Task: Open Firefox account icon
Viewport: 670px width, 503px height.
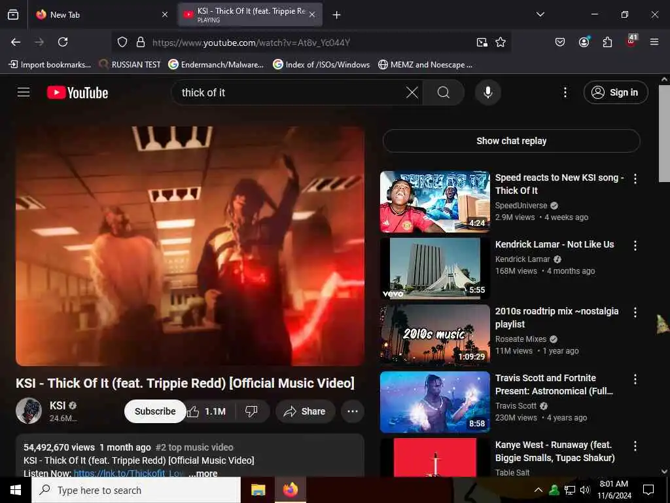Action: click(x=584, y=42)
